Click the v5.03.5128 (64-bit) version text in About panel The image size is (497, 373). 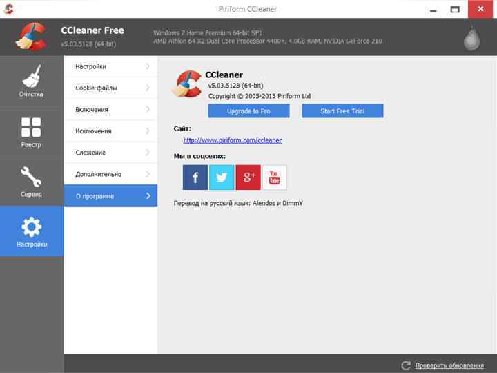pyautogui.click(x=235, y=86)
